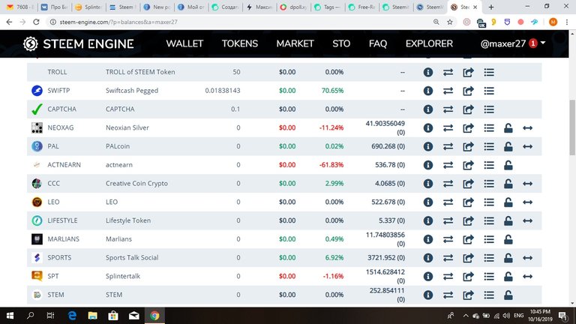Click send/share icon in CCC row
This screenshot has width=576, height=324.
coord(468,183)
